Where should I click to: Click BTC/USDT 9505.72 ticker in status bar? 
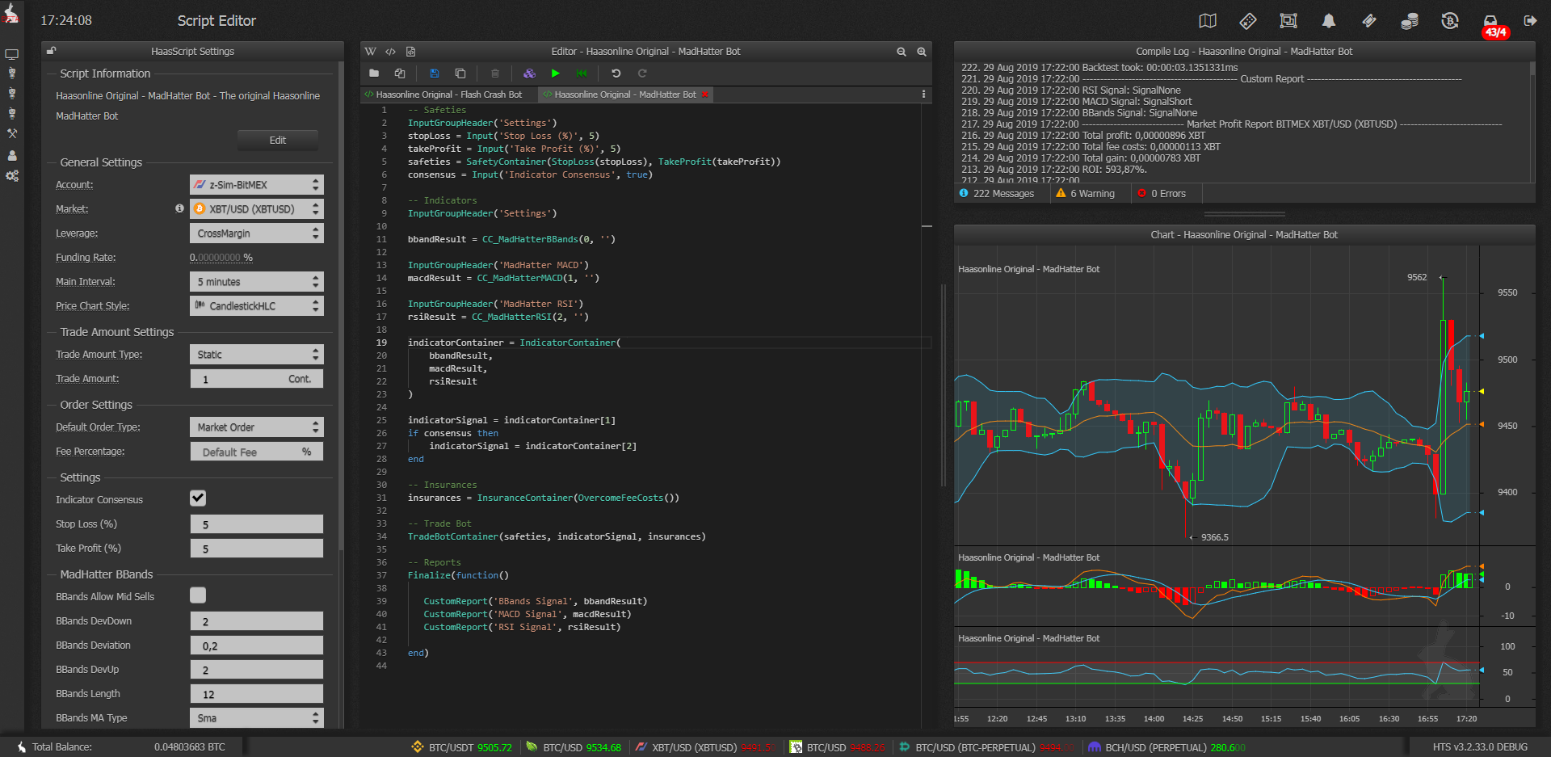pyautogui.click(x=462, y=747)
